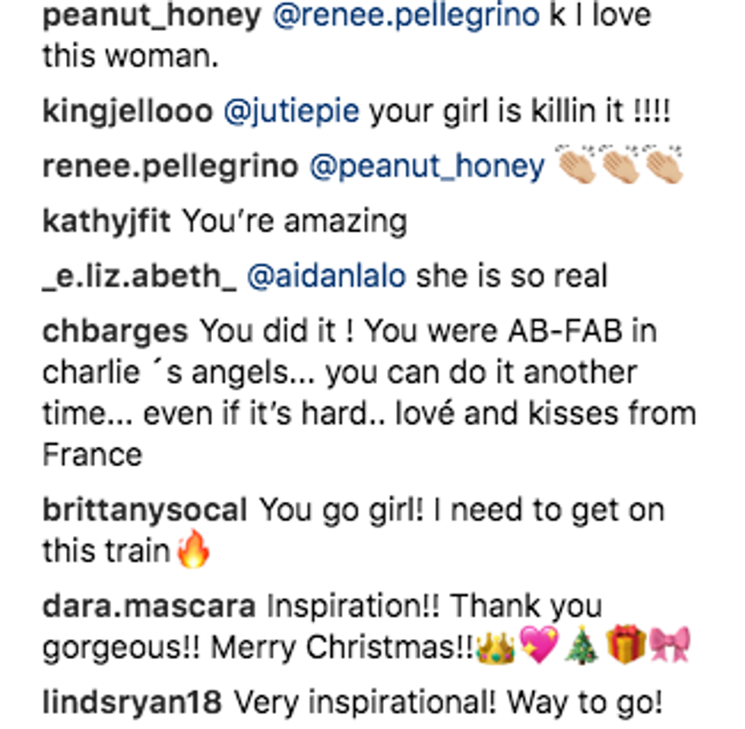
Task: Open chbarges commenter profile
Action: coord(115,331)
